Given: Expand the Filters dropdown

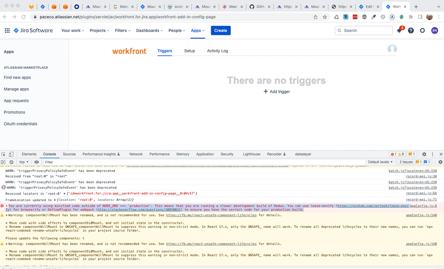Looking at the screenshot, I should [123, 31].
